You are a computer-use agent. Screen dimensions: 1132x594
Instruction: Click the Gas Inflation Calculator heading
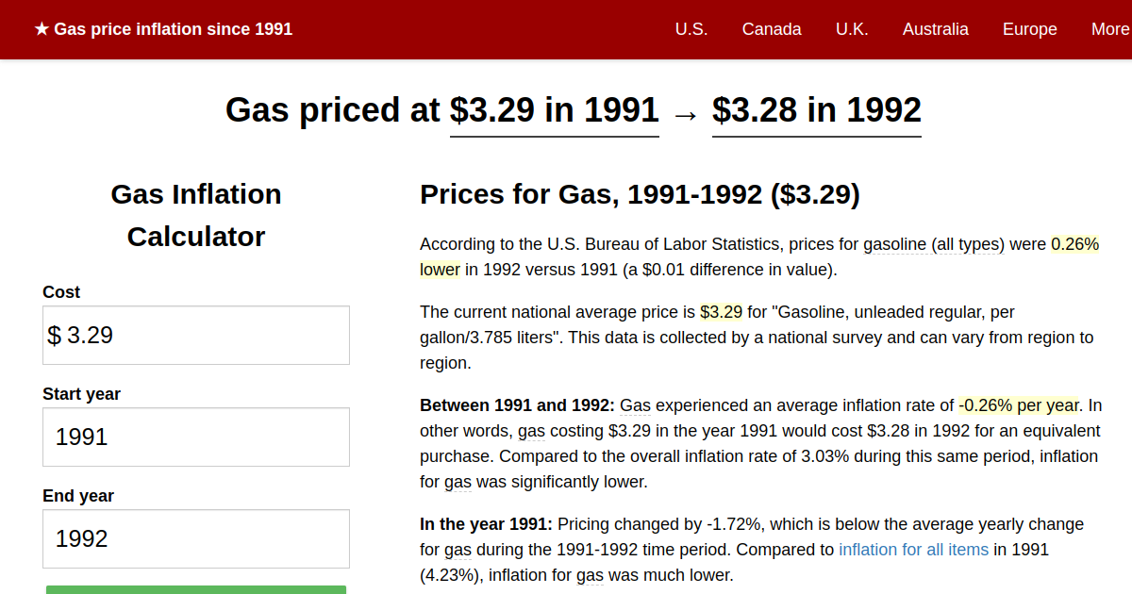tap(195, 215)
